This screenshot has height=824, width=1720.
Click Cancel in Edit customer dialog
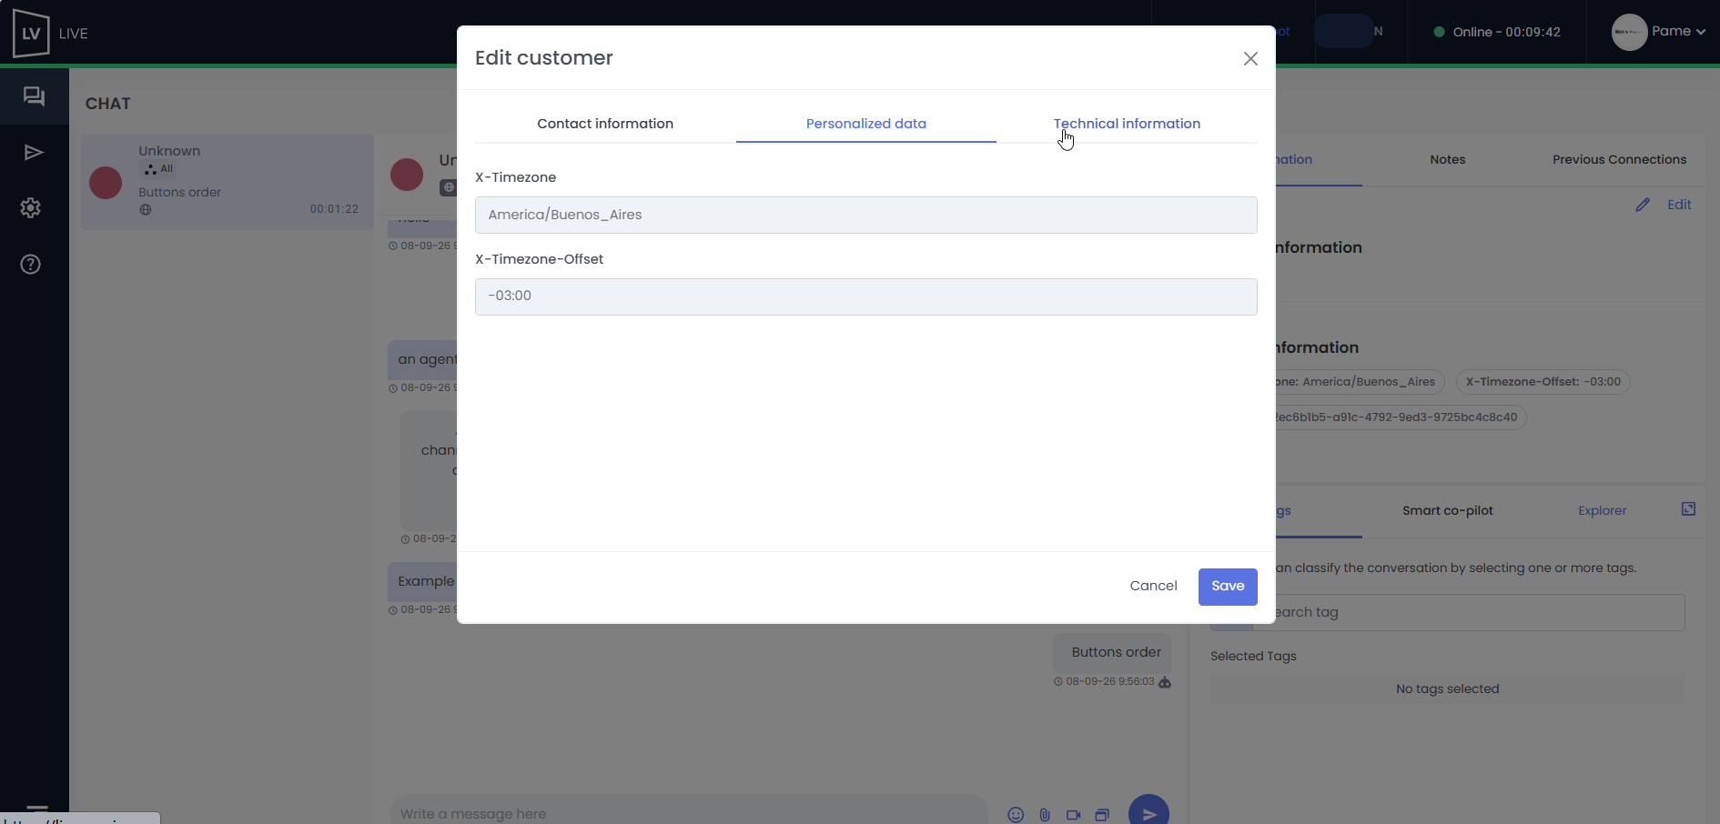(1153, 586)
